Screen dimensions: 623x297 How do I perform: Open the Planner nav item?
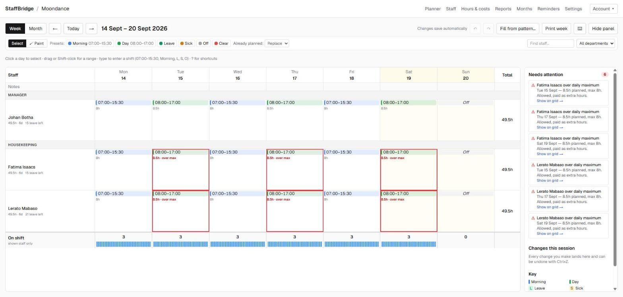433,9
